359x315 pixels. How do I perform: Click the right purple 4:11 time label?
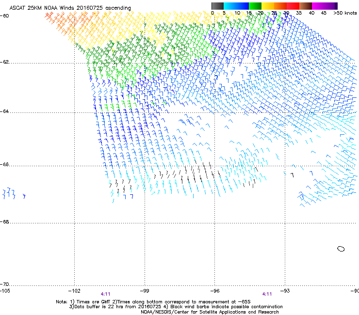[267, 294]
